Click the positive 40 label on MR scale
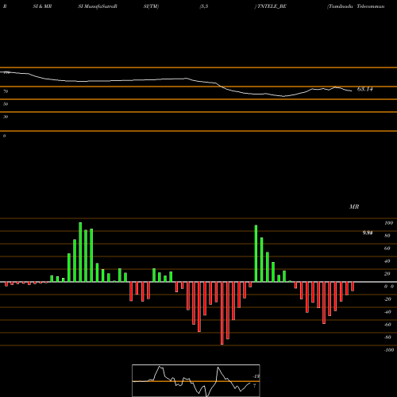Viewport: 397px width, 397px height. (x=387, y=261)
